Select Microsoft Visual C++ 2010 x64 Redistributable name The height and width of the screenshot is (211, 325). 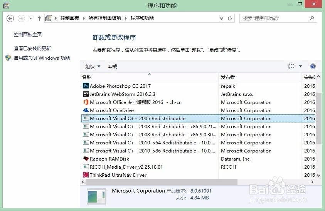tap(152, 143)
